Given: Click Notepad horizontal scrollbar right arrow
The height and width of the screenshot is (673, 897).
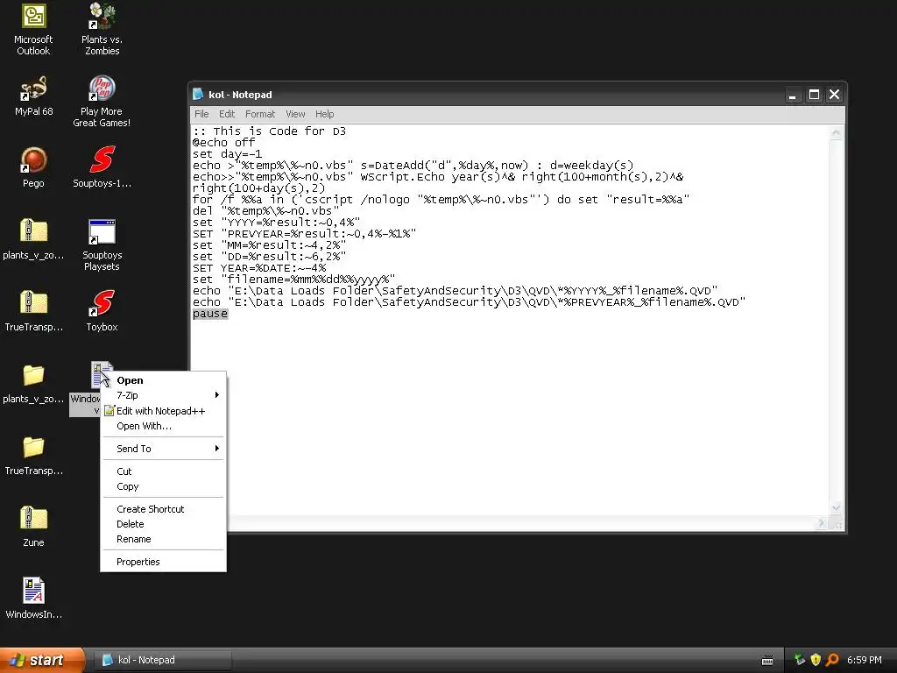Looking at the screenshot, I should (x=822, y=522).
